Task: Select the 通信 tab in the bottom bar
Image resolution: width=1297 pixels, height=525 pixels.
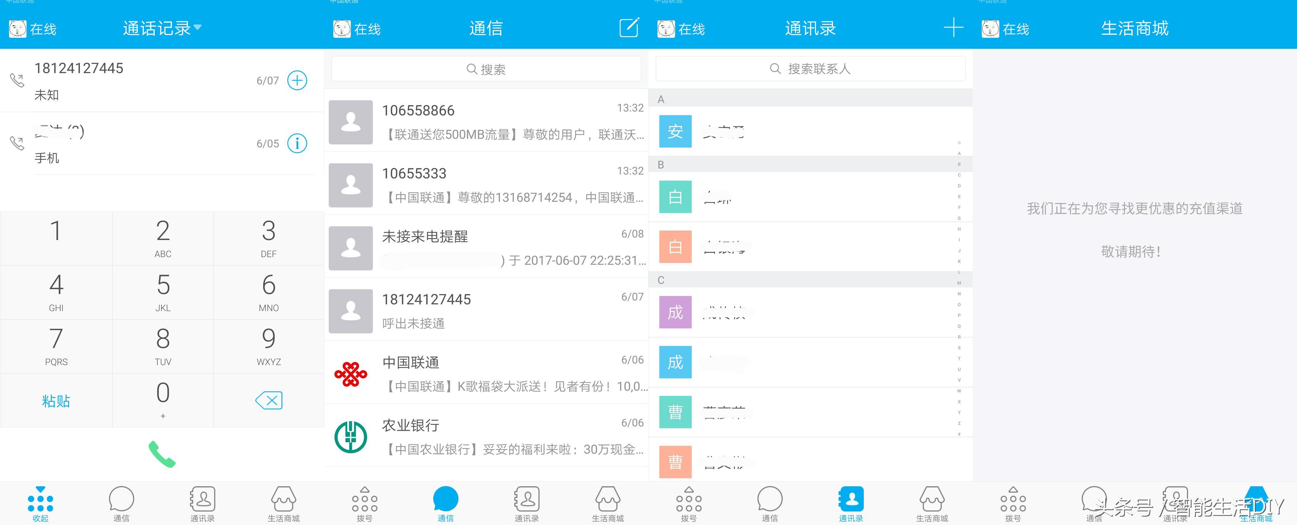Action: [x=445, y=502]
